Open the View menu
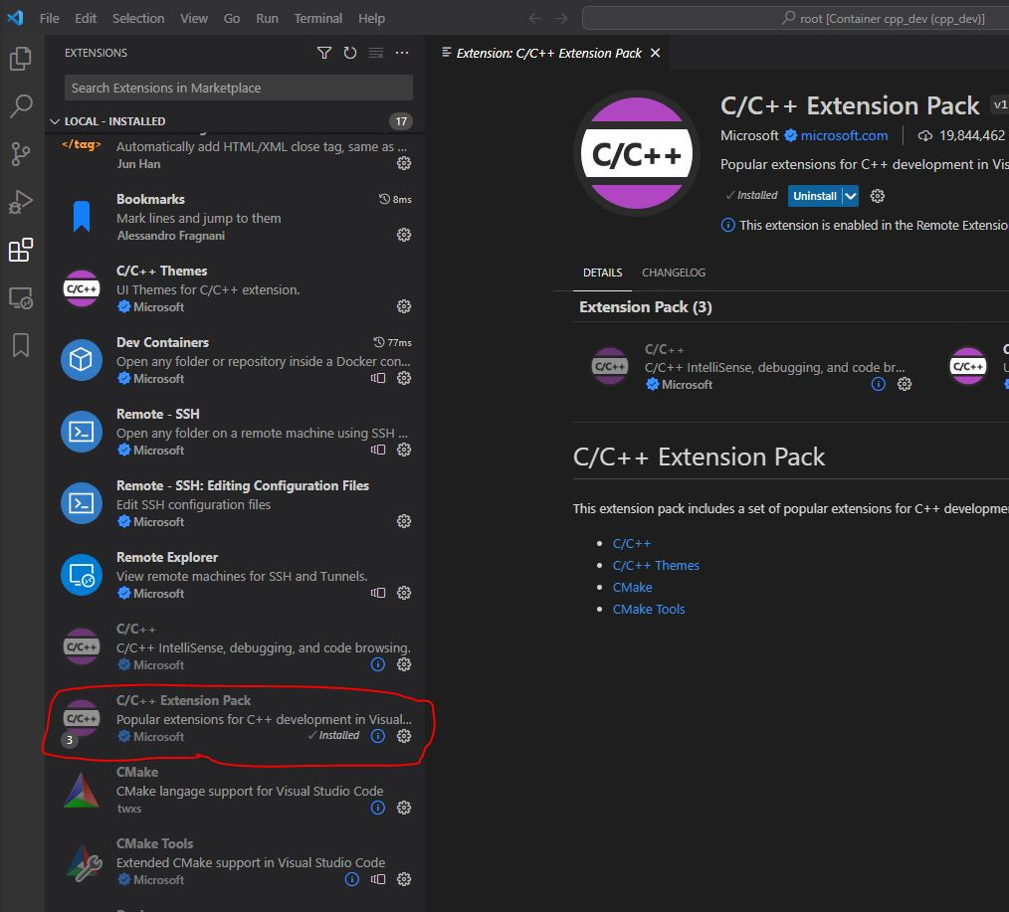The image size is (1009, 912). (194, 18)
